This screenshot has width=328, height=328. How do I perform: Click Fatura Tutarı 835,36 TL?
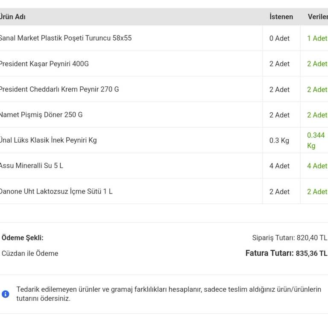click(x=286, y=253)
